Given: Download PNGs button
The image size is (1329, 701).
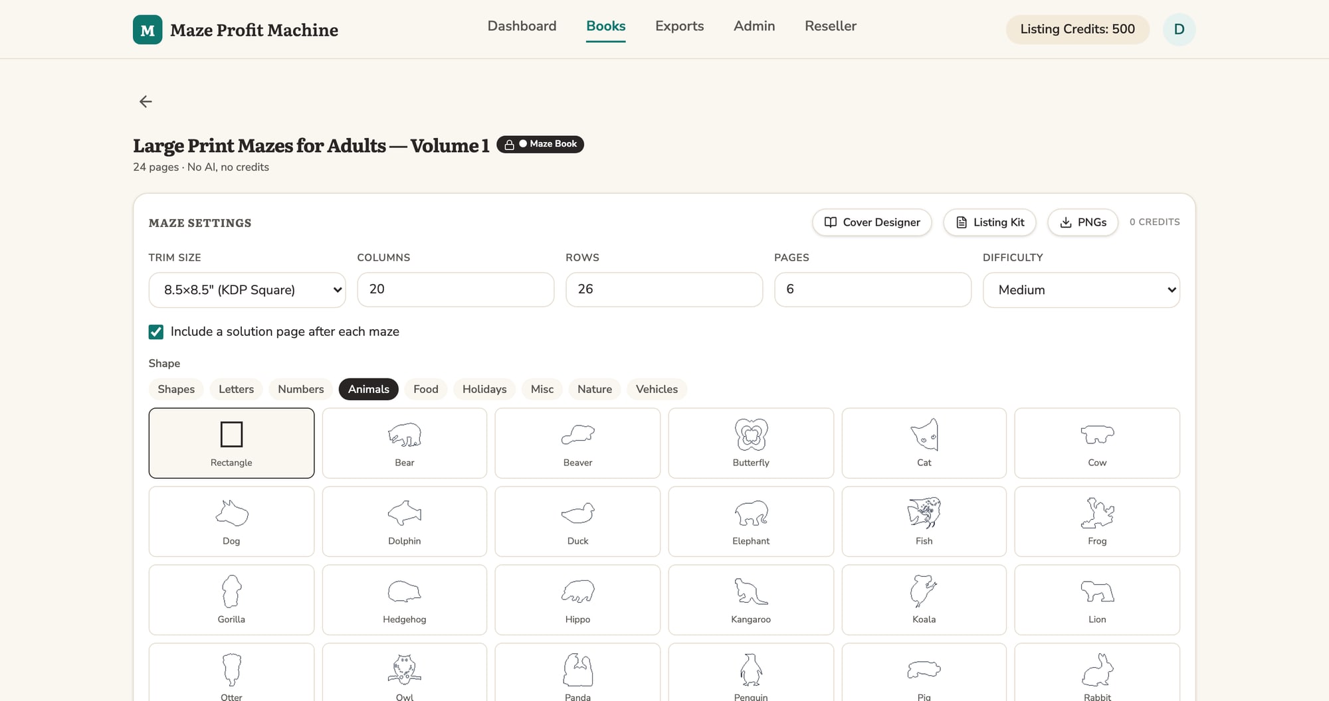Looking at the screenshot, I should (x=1082, y=222).
